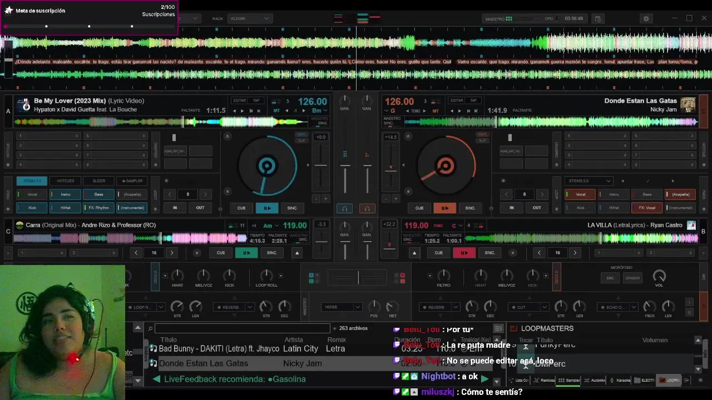Screen dimensions: 712x400
Task: Toggle play/pause on deck A
Action: [267, 208]
